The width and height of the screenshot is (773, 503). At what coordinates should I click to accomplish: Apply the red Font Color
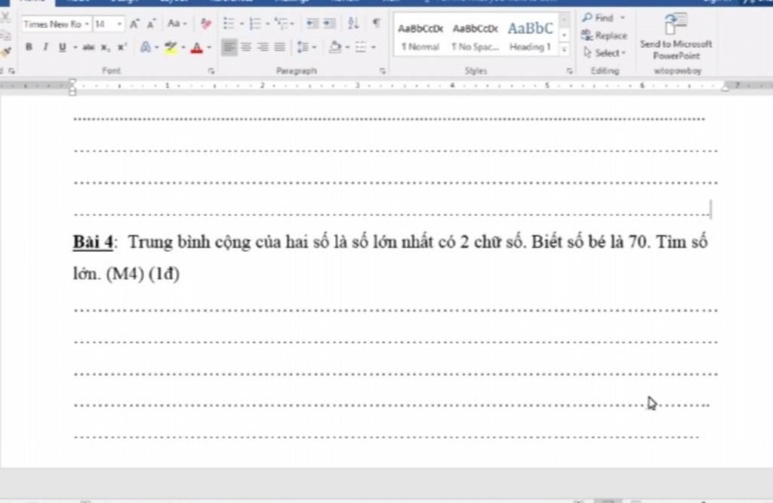197,48
